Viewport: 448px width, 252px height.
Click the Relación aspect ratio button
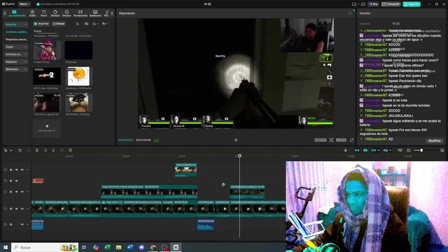341,140
